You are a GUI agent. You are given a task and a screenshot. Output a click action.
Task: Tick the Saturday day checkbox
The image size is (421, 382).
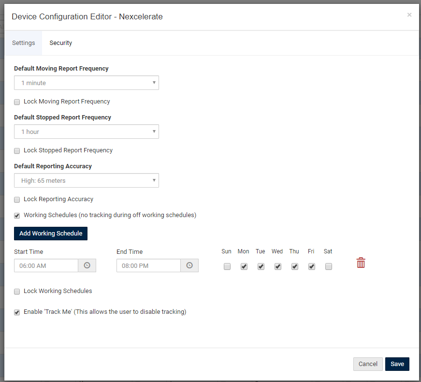click(329, 266)
